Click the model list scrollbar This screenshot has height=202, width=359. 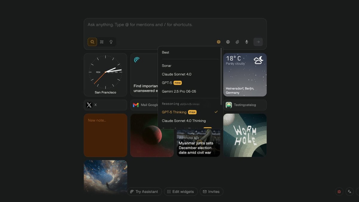tap(221, 76)
